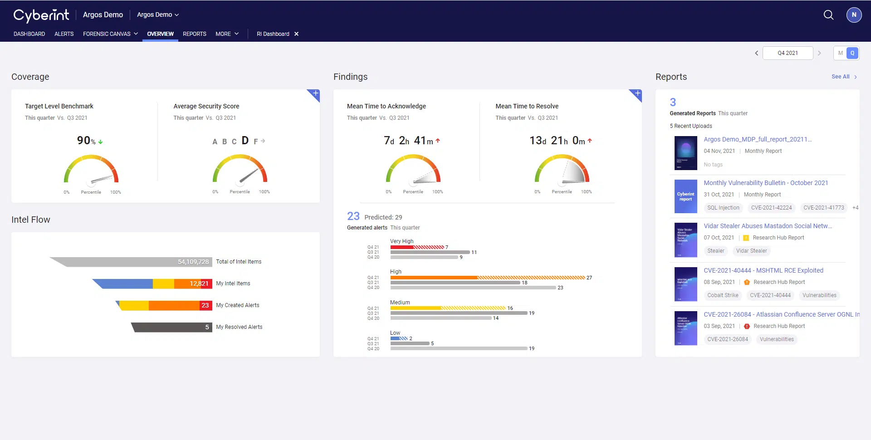This screenshot has width=871, height=440.
Task: Open the MORE menu dropdown
Action: pos(227,34)
